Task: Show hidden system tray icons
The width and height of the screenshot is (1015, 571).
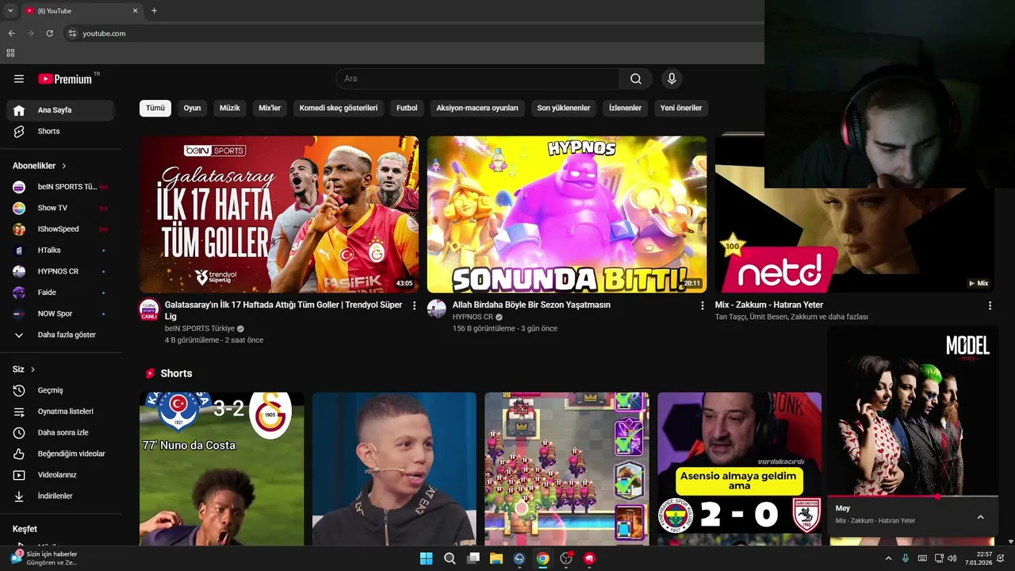Action: pos(888,558)
